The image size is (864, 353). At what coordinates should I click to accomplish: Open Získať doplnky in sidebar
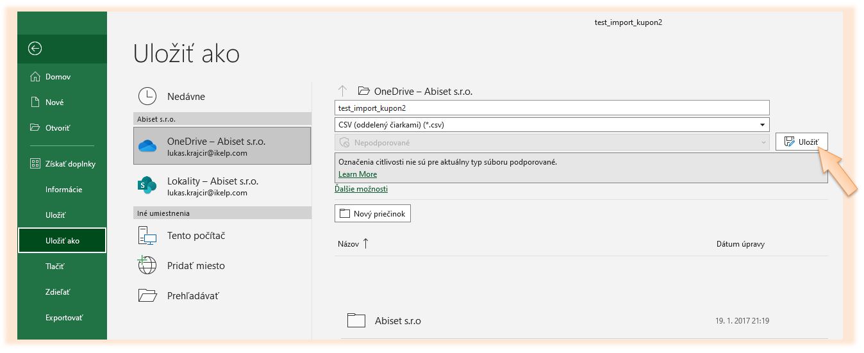click(70, 164)
